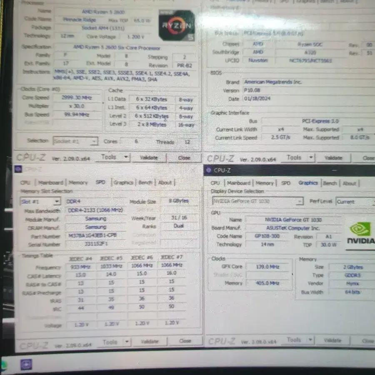This screenshot has height=375, width=375.
Task: Click the Close button in the CPU window
Action: (184, 157)
